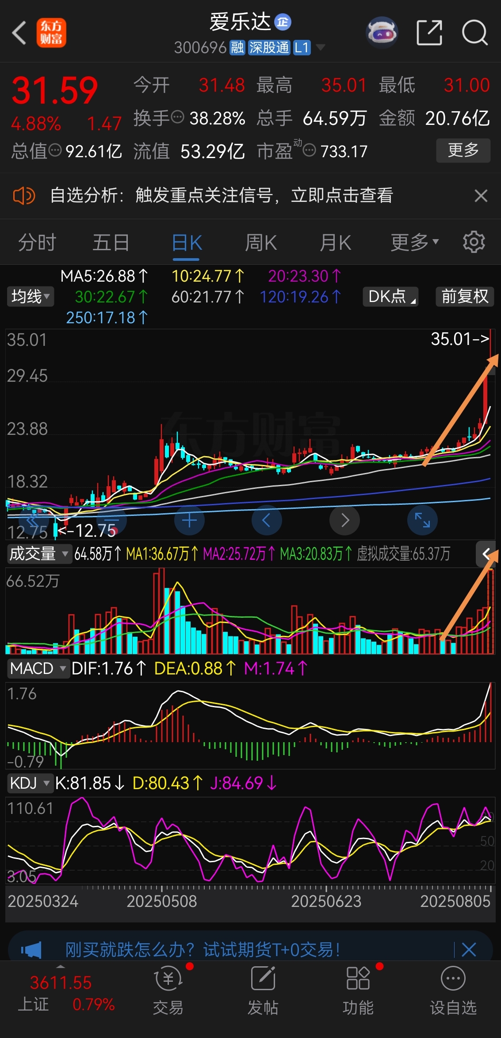Show info icon next to 总值
501x1038 pixels.
click(x=55, y=151)
